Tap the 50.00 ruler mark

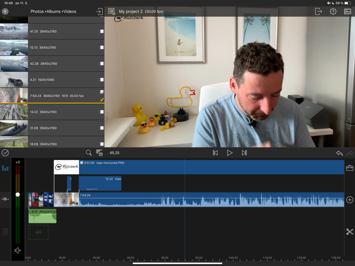pos(199,258)
